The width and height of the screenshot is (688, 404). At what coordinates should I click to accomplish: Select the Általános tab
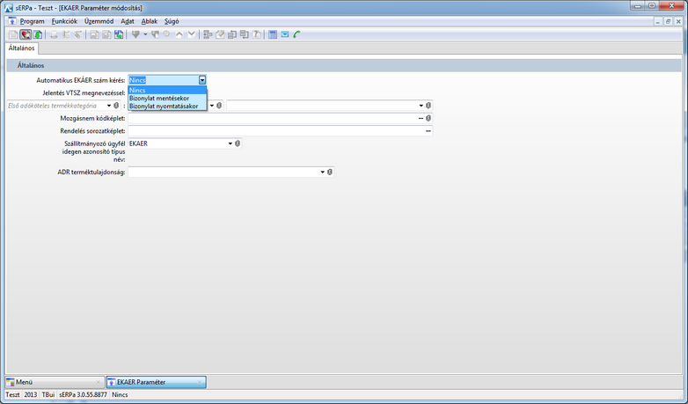point(21,48)
